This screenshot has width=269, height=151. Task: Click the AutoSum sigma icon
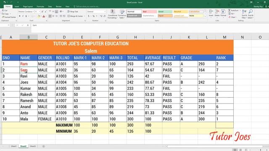(229, 10)
